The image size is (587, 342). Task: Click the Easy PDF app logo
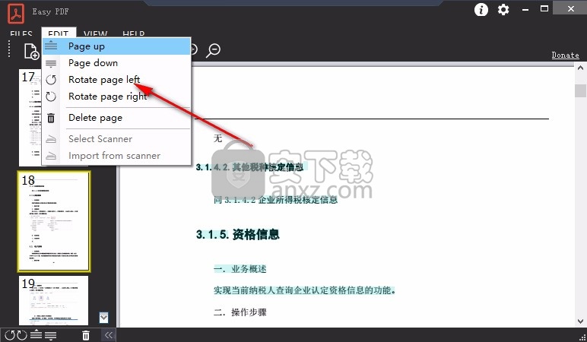pyautogui.click(x=16, y=13)
